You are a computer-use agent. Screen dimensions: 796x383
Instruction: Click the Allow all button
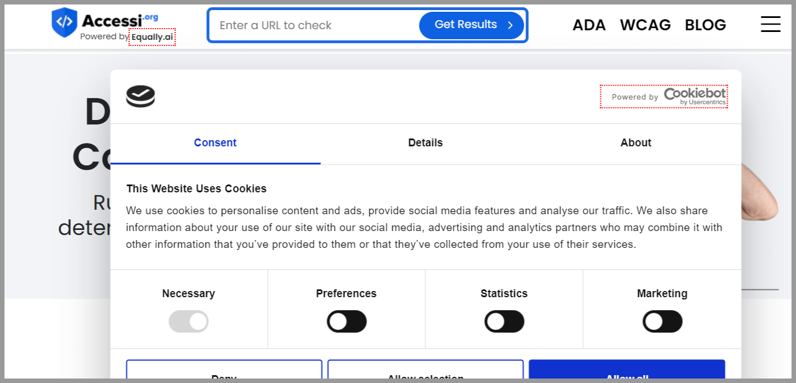pos(627,371)
